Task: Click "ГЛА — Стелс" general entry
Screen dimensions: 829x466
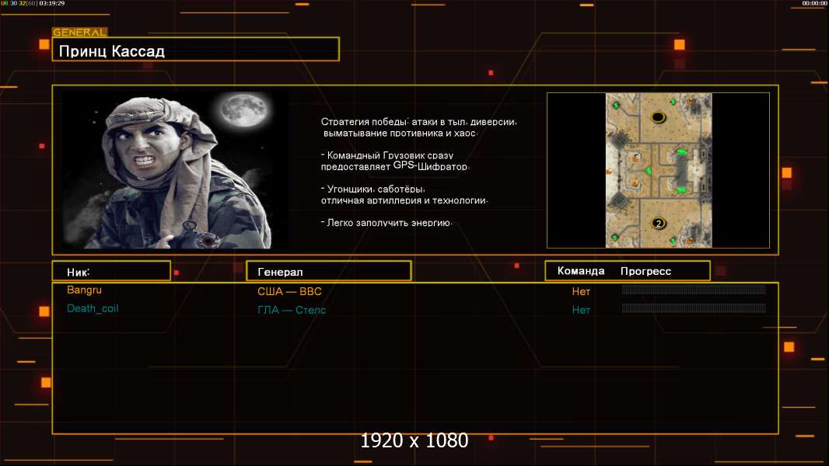Action: (292, 310)
